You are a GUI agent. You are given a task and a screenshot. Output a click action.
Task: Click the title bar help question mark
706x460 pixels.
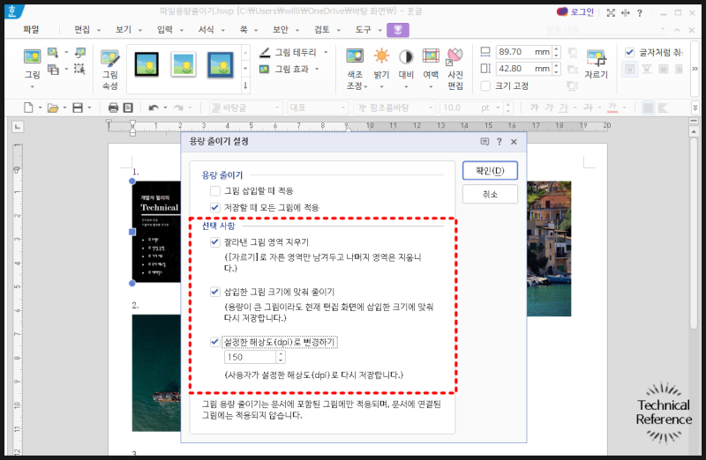(640, 12)
